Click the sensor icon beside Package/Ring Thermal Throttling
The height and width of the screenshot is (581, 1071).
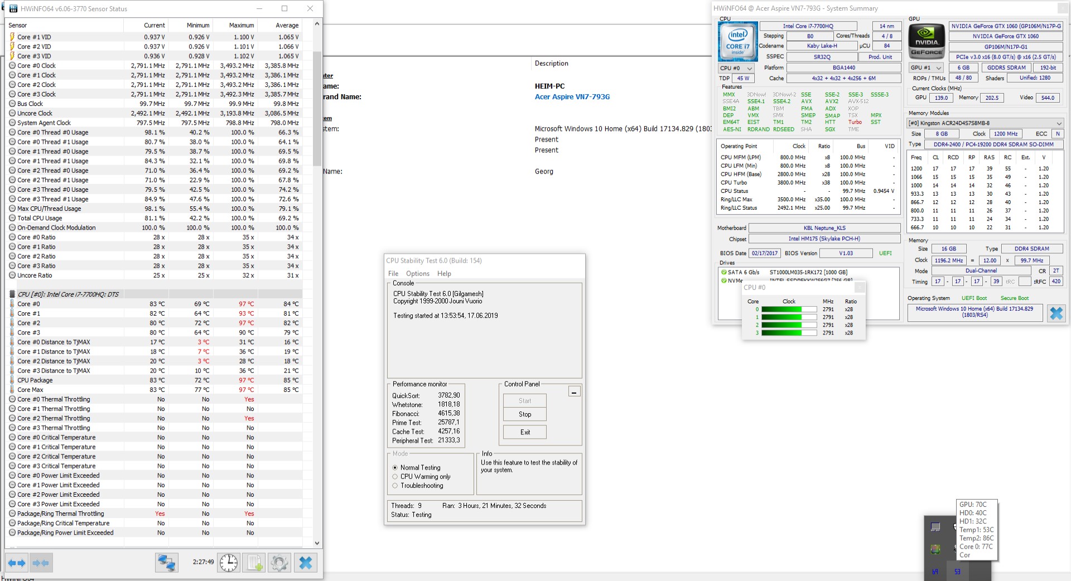coord(12,514)
